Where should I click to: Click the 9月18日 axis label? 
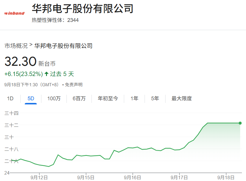pyautogui.click(x=226, y=177)
